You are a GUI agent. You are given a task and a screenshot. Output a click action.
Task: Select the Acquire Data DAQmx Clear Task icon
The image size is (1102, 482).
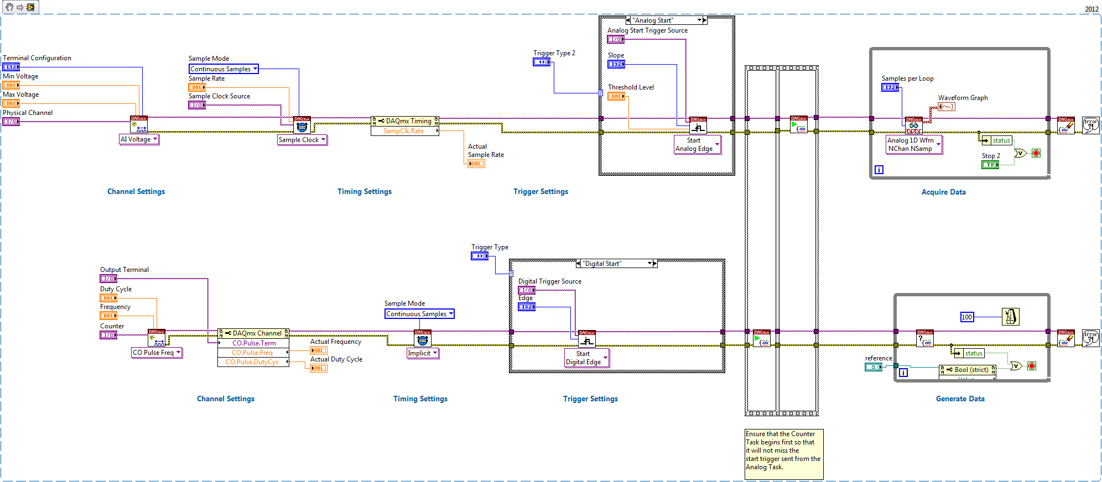point(1066,125)
